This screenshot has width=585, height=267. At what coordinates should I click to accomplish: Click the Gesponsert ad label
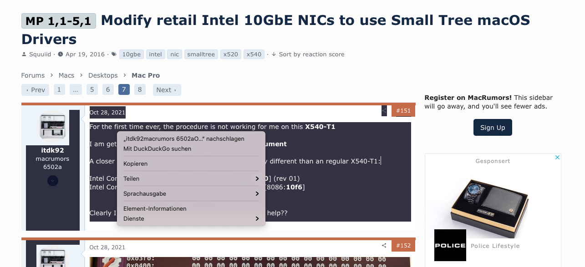tap(493, 161)
